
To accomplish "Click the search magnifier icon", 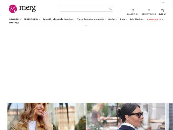I will 111,9.
